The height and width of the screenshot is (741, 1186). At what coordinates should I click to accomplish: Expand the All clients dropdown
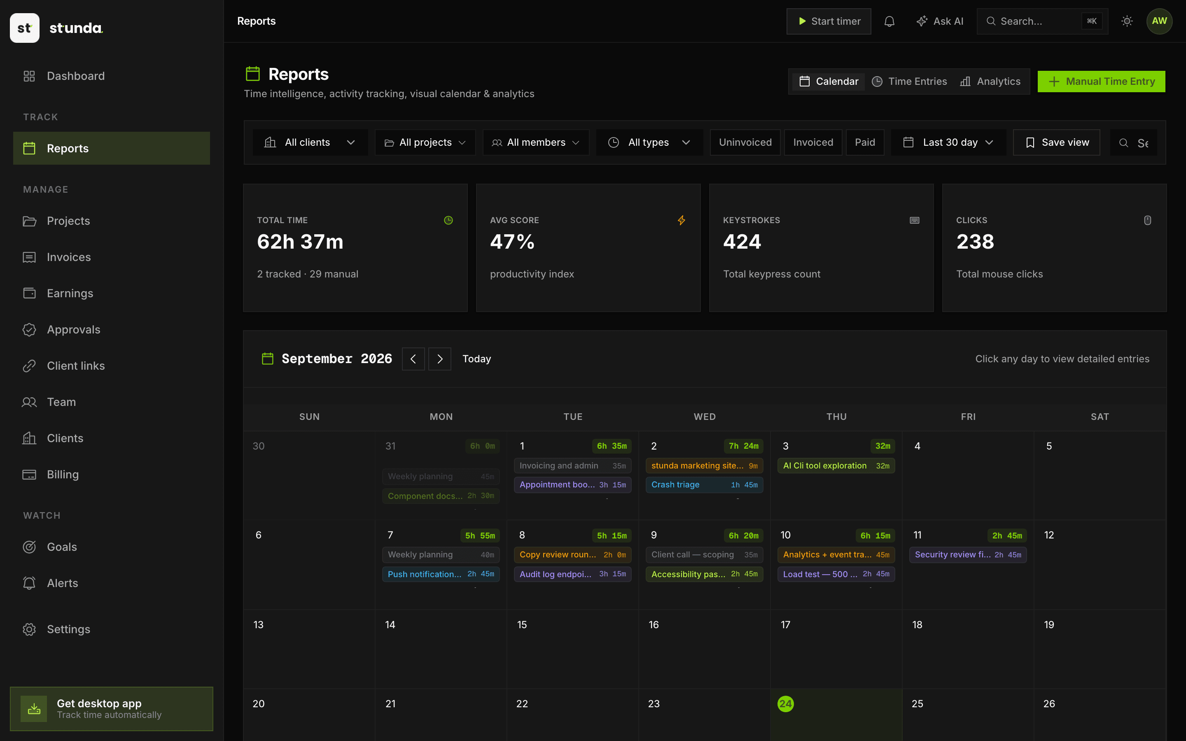(x=310, y=142)
